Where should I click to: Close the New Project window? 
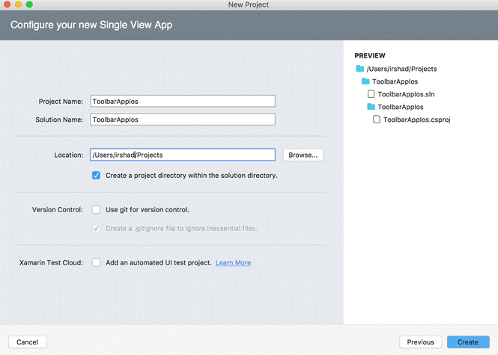point(7,5)
